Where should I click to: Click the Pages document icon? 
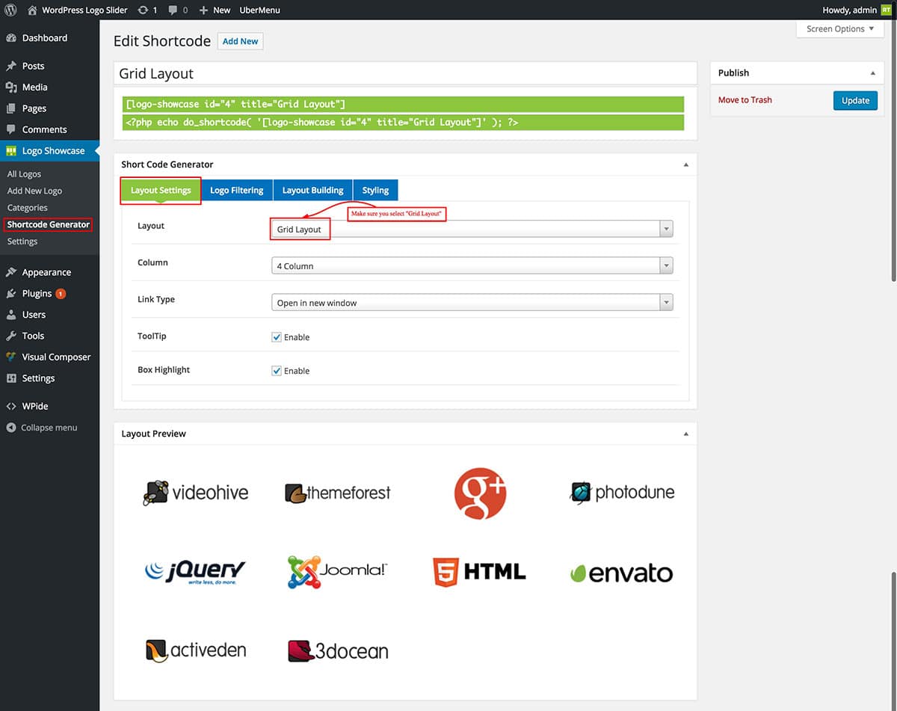pyautogui.click(x=11, y=108)
